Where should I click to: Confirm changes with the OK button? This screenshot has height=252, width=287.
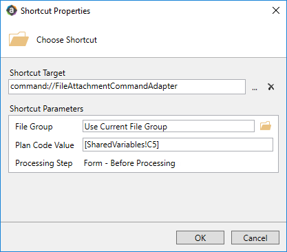pos(200,238)
